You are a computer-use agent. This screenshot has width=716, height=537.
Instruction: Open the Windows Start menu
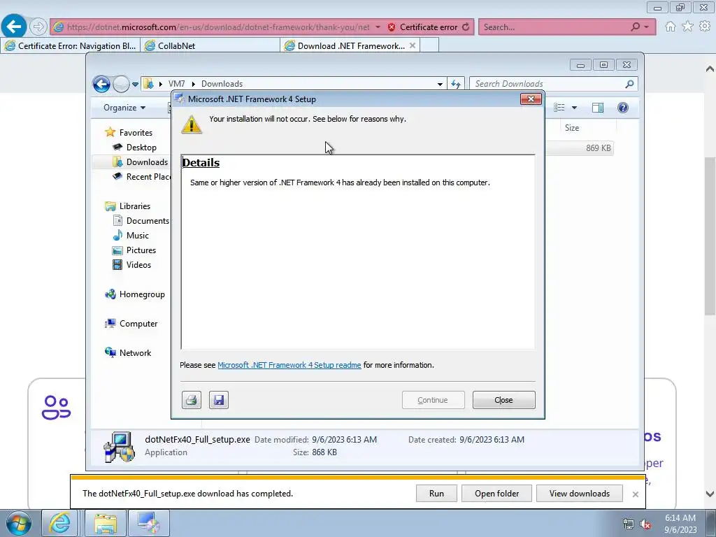(18, 523)
